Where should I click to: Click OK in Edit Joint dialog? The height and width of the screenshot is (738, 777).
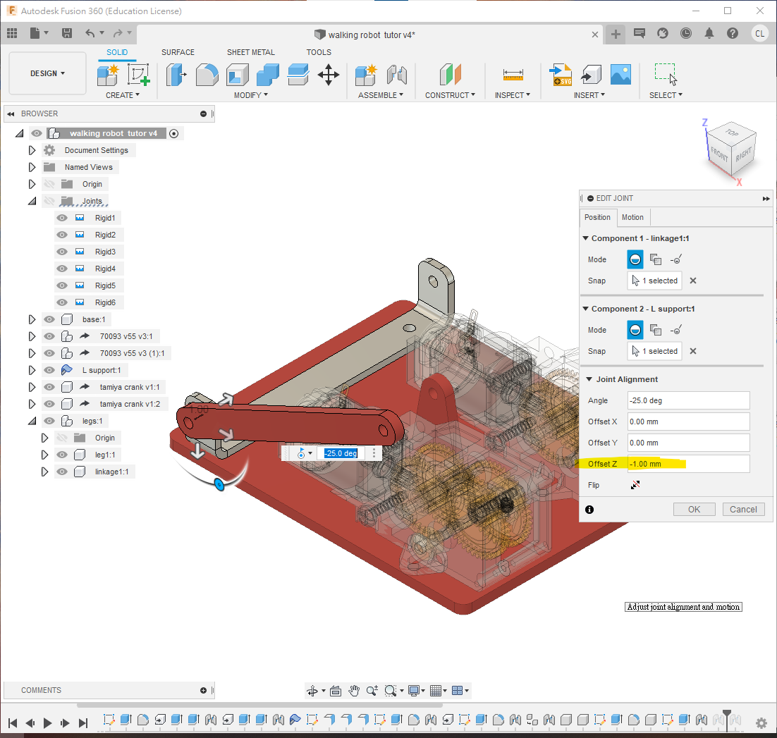pos(694,509)
